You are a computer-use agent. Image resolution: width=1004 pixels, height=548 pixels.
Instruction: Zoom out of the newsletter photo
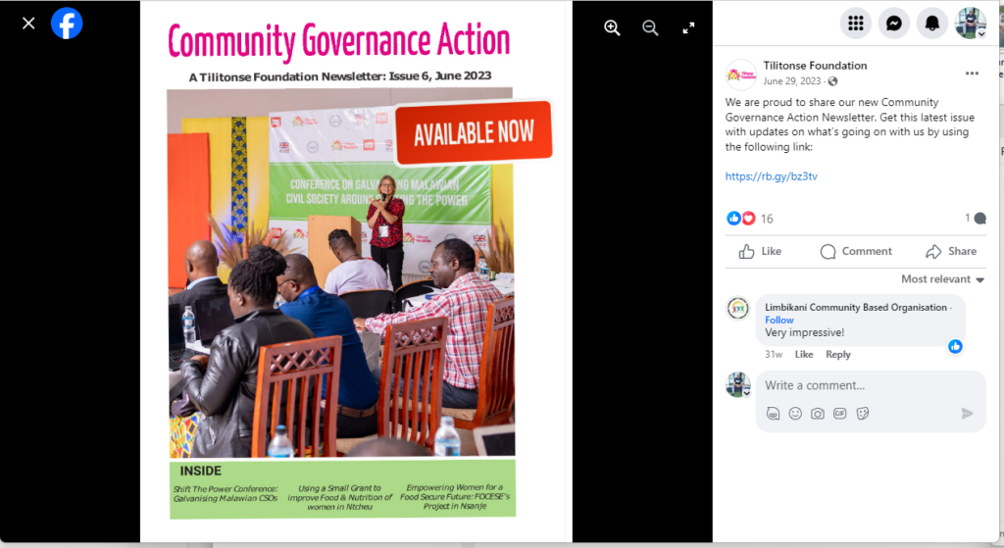point(650,27)
